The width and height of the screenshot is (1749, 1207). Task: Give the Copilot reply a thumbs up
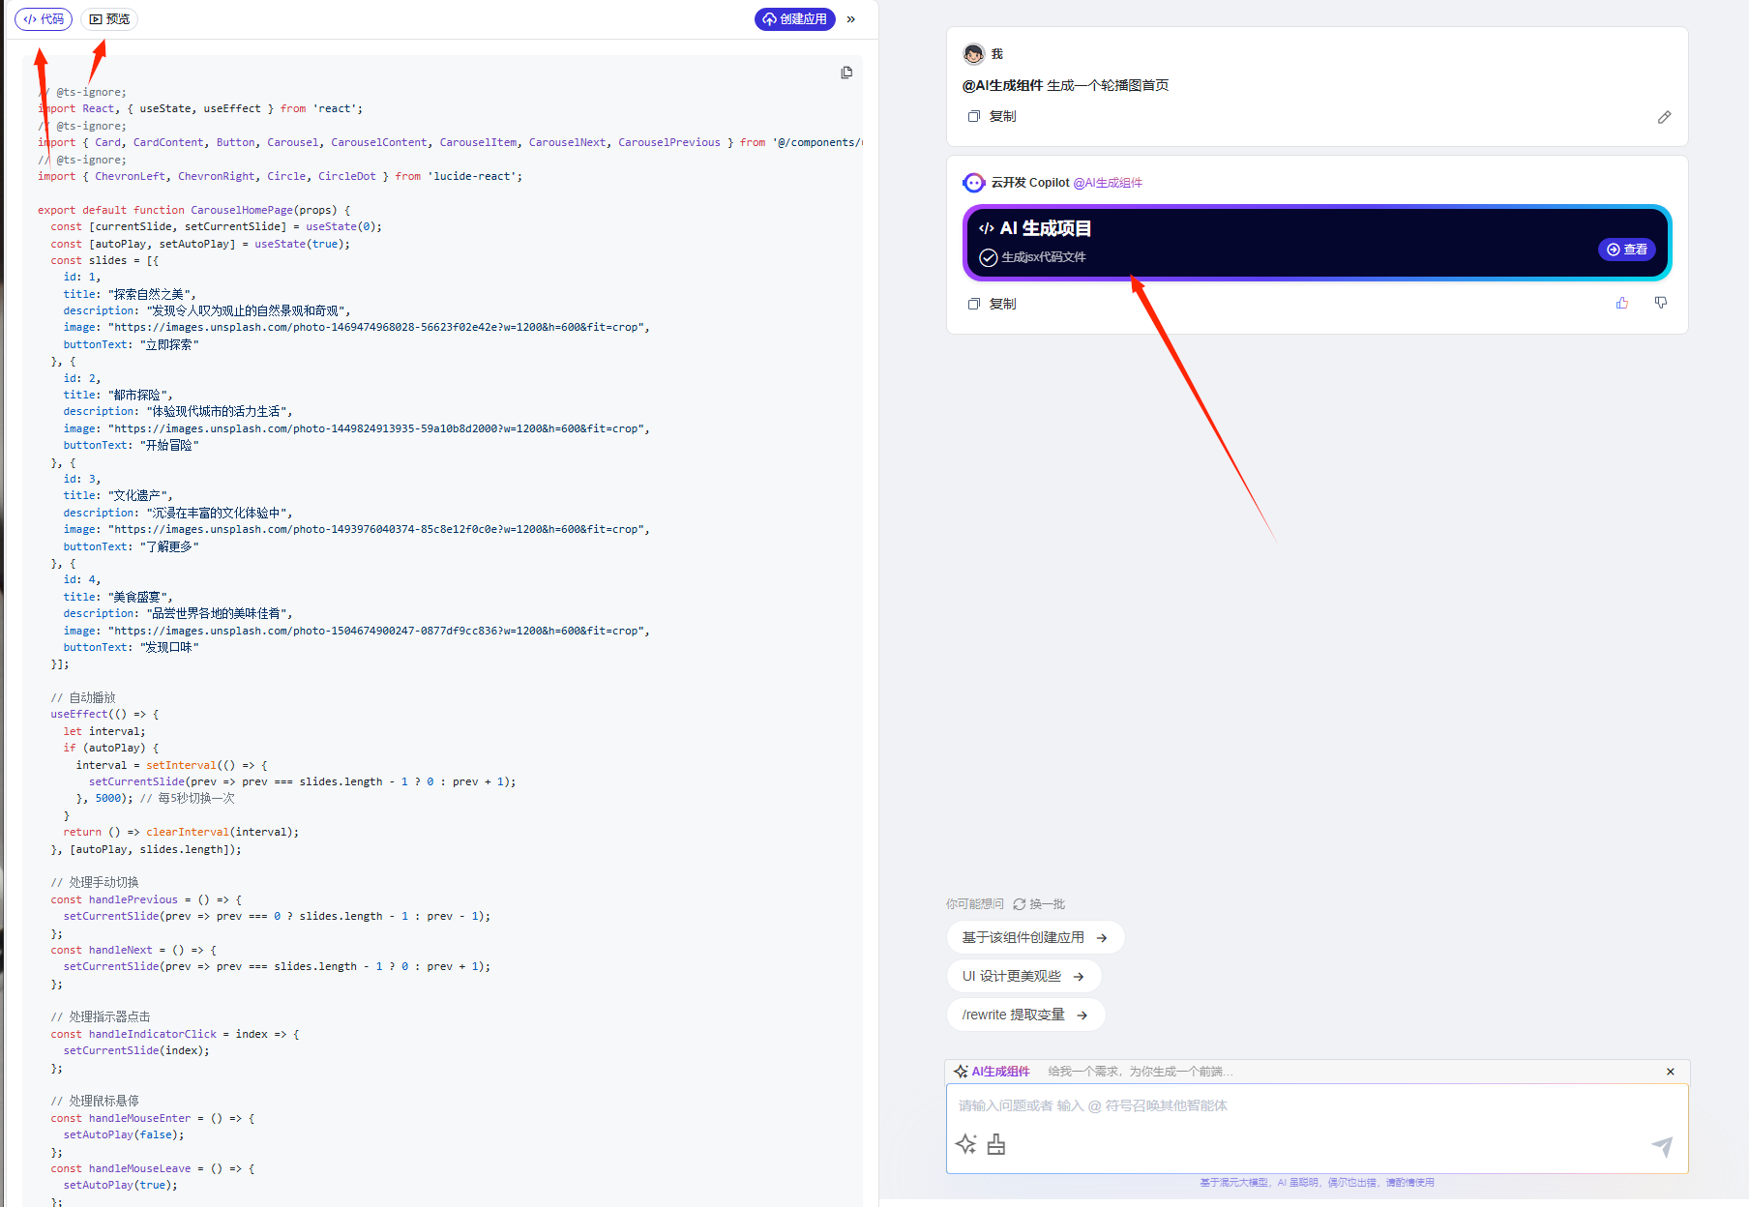[x=1622, y=304]
